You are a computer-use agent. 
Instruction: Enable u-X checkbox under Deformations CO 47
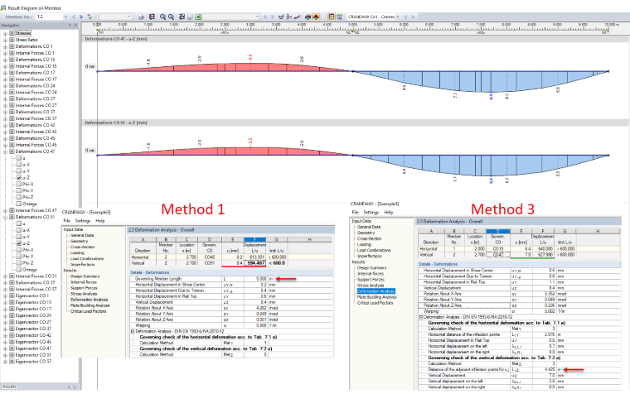coord(18,165)
